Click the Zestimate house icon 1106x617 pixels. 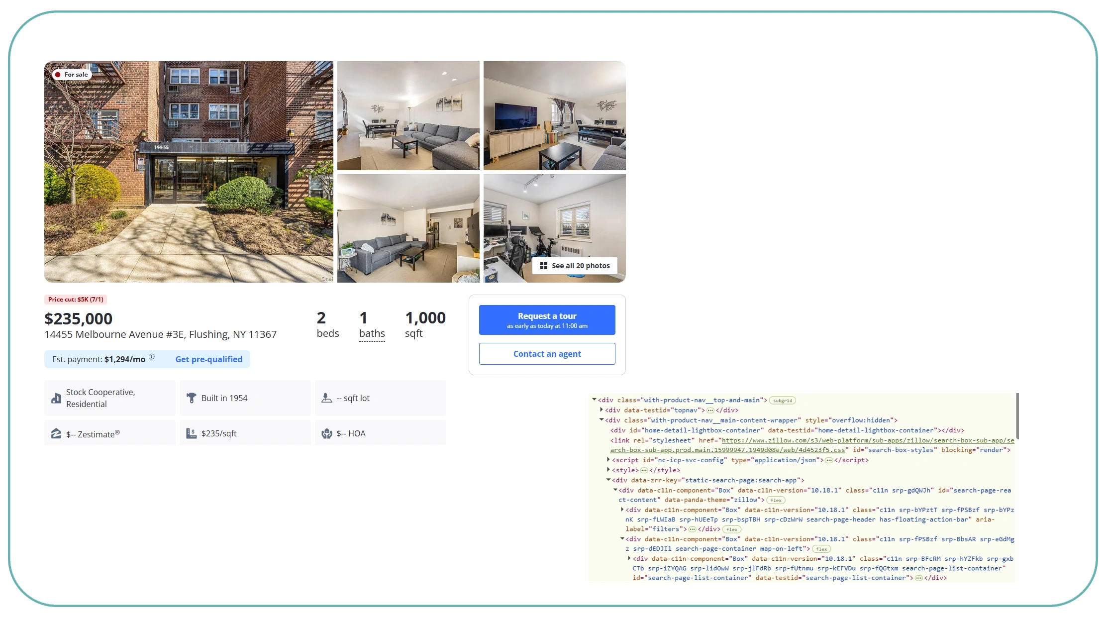(x=56, y=433)
